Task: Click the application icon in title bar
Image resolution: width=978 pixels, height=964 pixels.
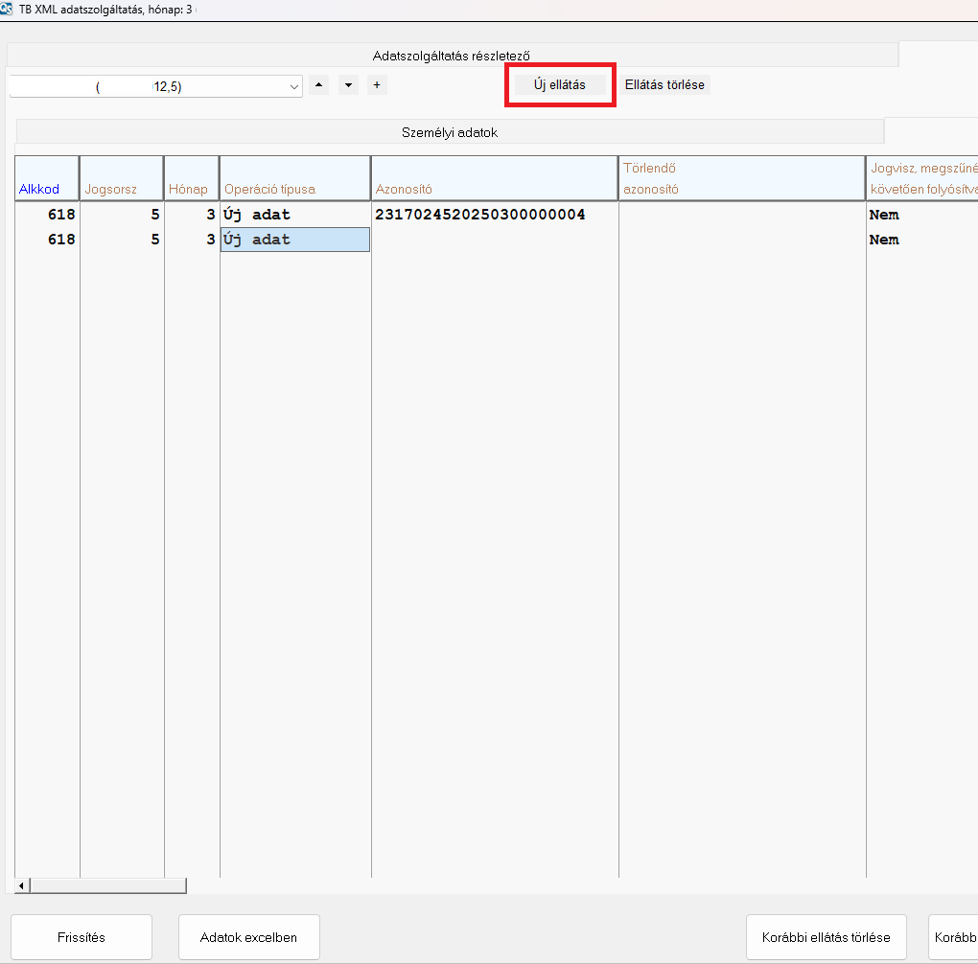Action: (7, 9)
